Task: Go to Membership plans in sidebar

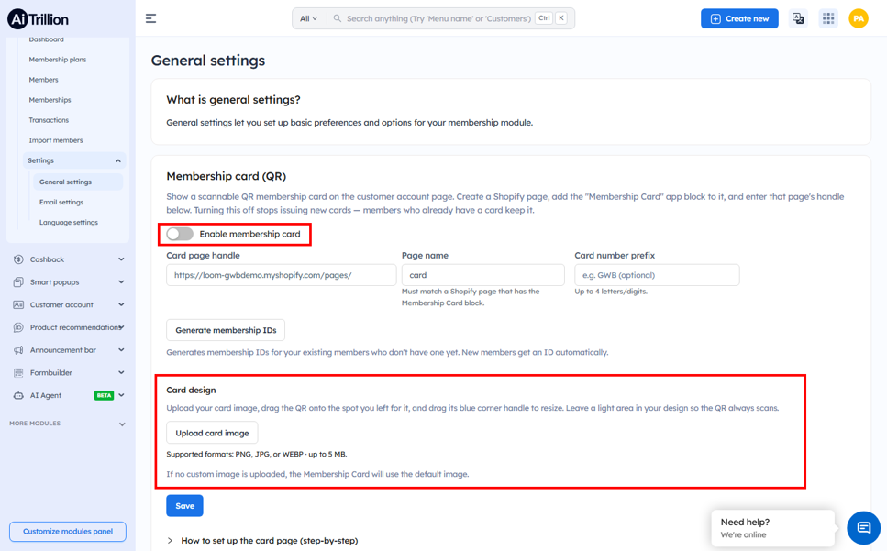Action: pyautogui.click(x=58, y=60)
